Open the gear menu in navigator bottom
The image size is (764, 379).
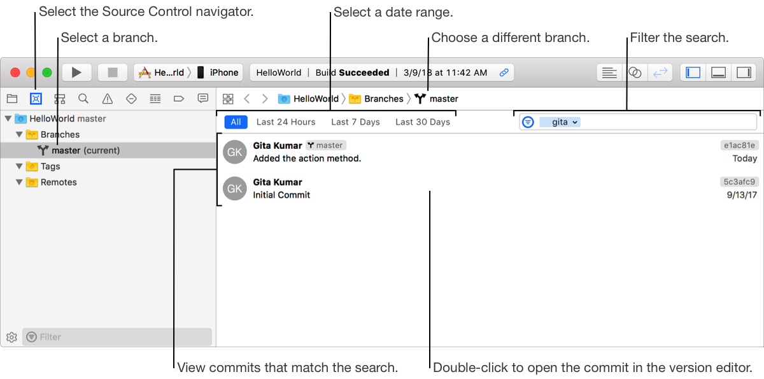tap(11, 337)
